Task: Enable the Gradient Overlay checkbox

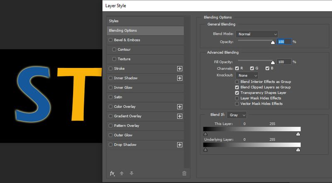Action: tap(110, 116)
